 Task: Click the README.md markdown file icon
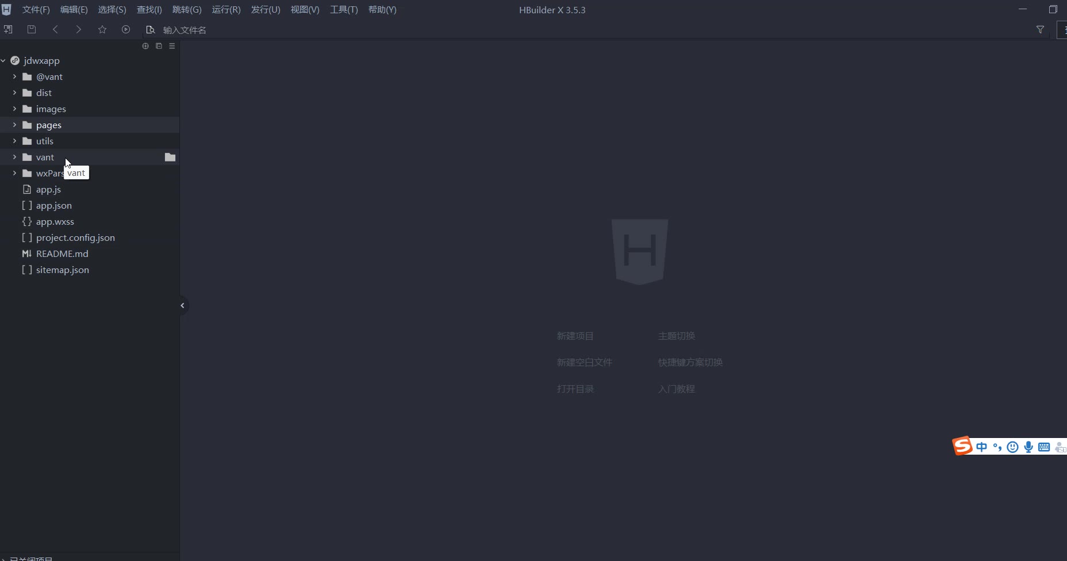pyautogui.click(x=26, y=253)
